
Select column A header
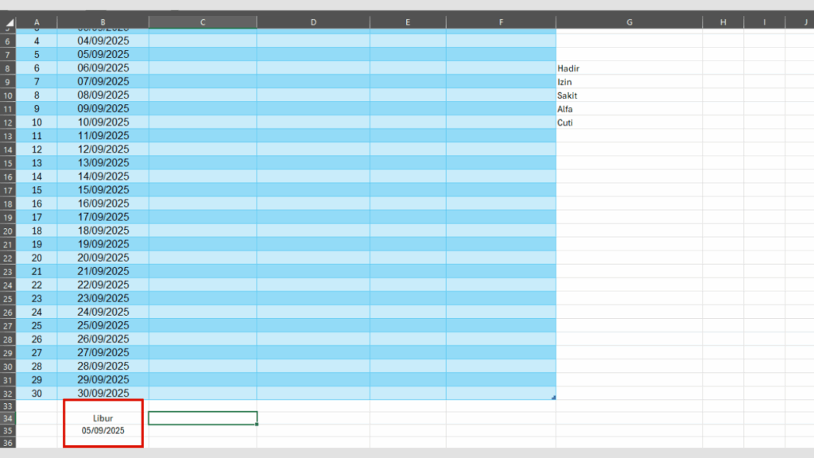(37, 22)
